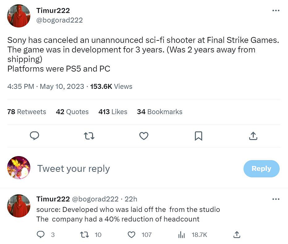Click the comment icon on the source reply
288x244 pixels.
(x=41, y=235)
